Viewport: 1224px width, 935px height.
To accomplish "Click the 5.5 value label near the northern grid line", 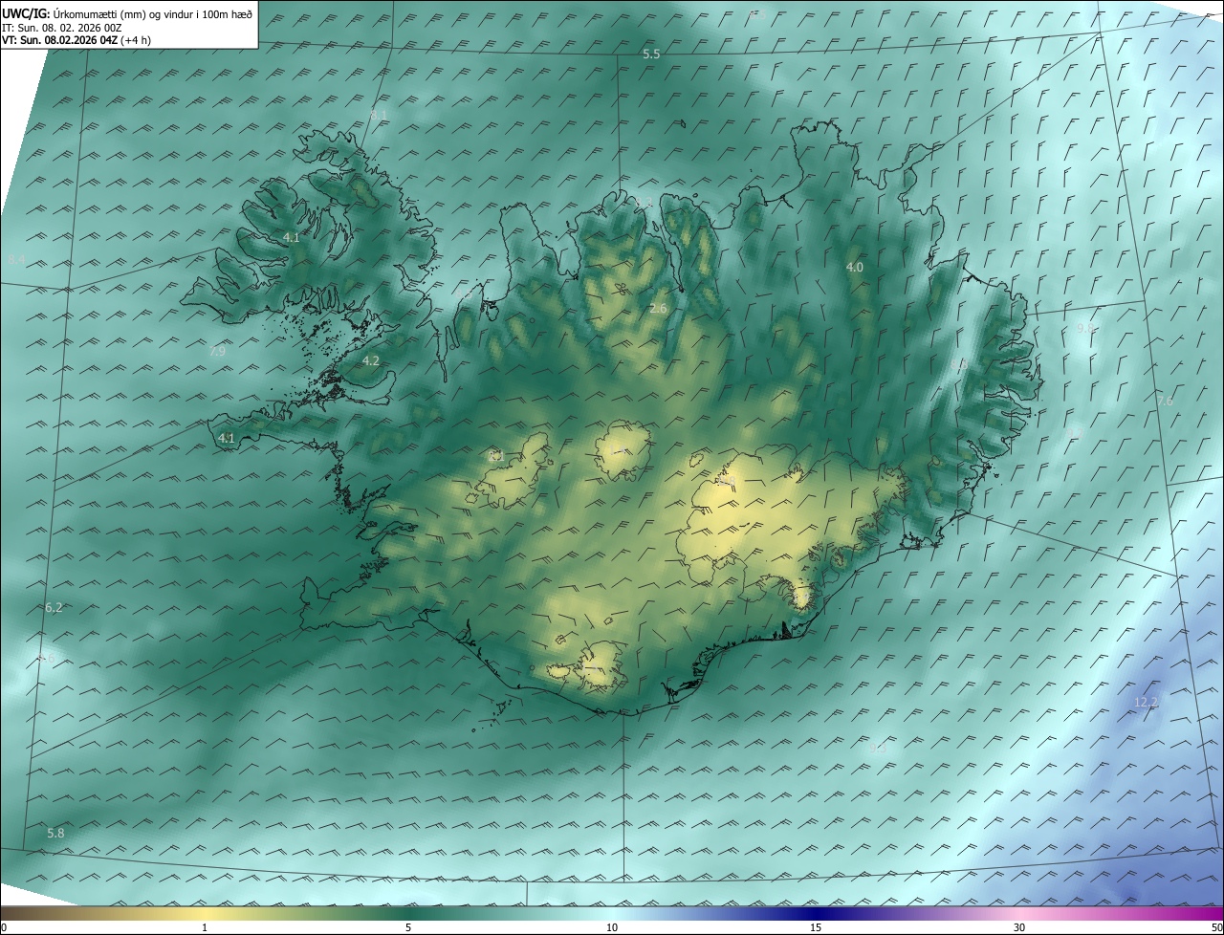I will [x=651, y=54].
